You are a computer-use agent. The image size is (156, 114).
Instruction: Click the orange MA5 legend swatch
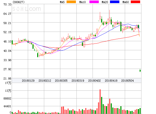click(x=71, y=2)
